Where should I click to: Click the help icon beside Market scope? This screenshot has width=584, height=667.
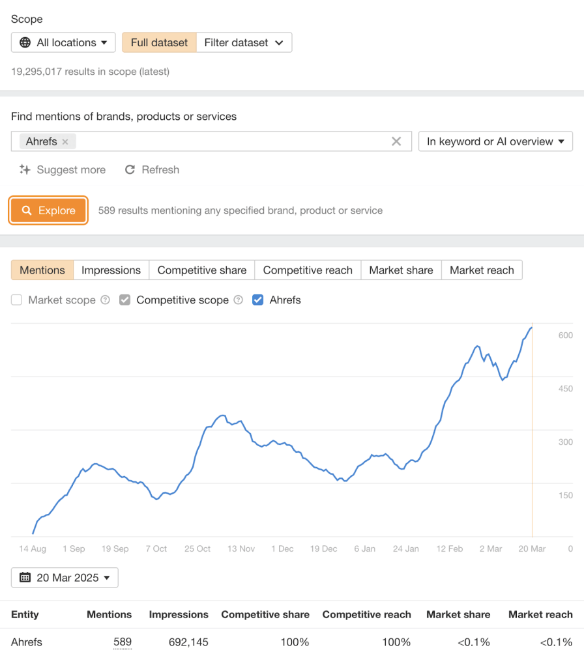click(x=105, y=300)
